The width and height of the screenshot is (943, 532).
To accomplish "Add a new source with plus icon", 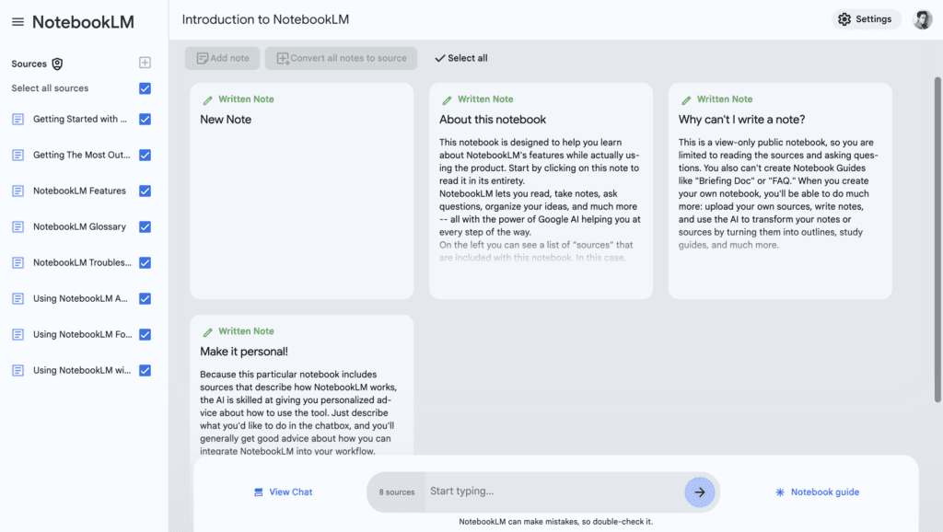I will 145,63.
